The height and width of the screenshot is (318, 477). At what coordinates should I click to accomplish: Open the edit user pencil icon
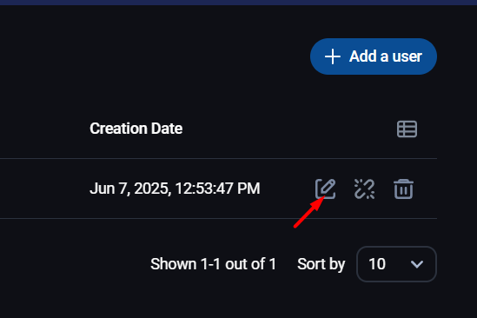click(325, 189)
